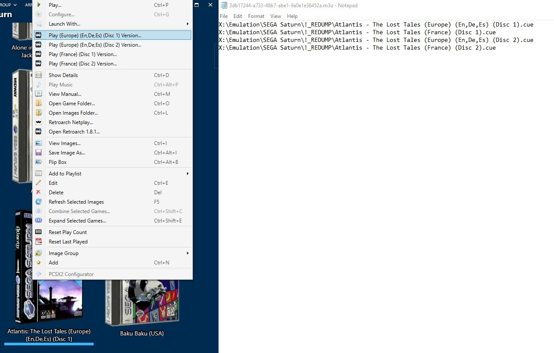Image resolution: width=554 pixels, height=353 pixels.
Task: Click the Europe Disc 1 cue line in Notepad
Action: (376, 24)
